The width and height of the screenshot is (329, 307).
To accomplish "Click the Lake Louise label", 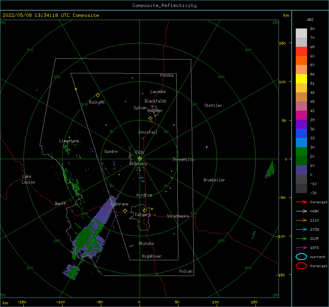I will coord(28,179).
